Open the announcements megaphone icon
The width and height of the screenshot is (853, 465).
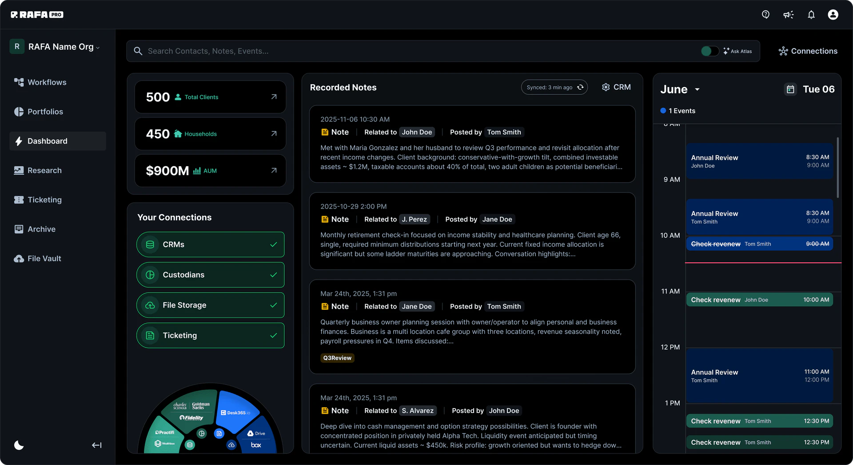tap(788, 14)
